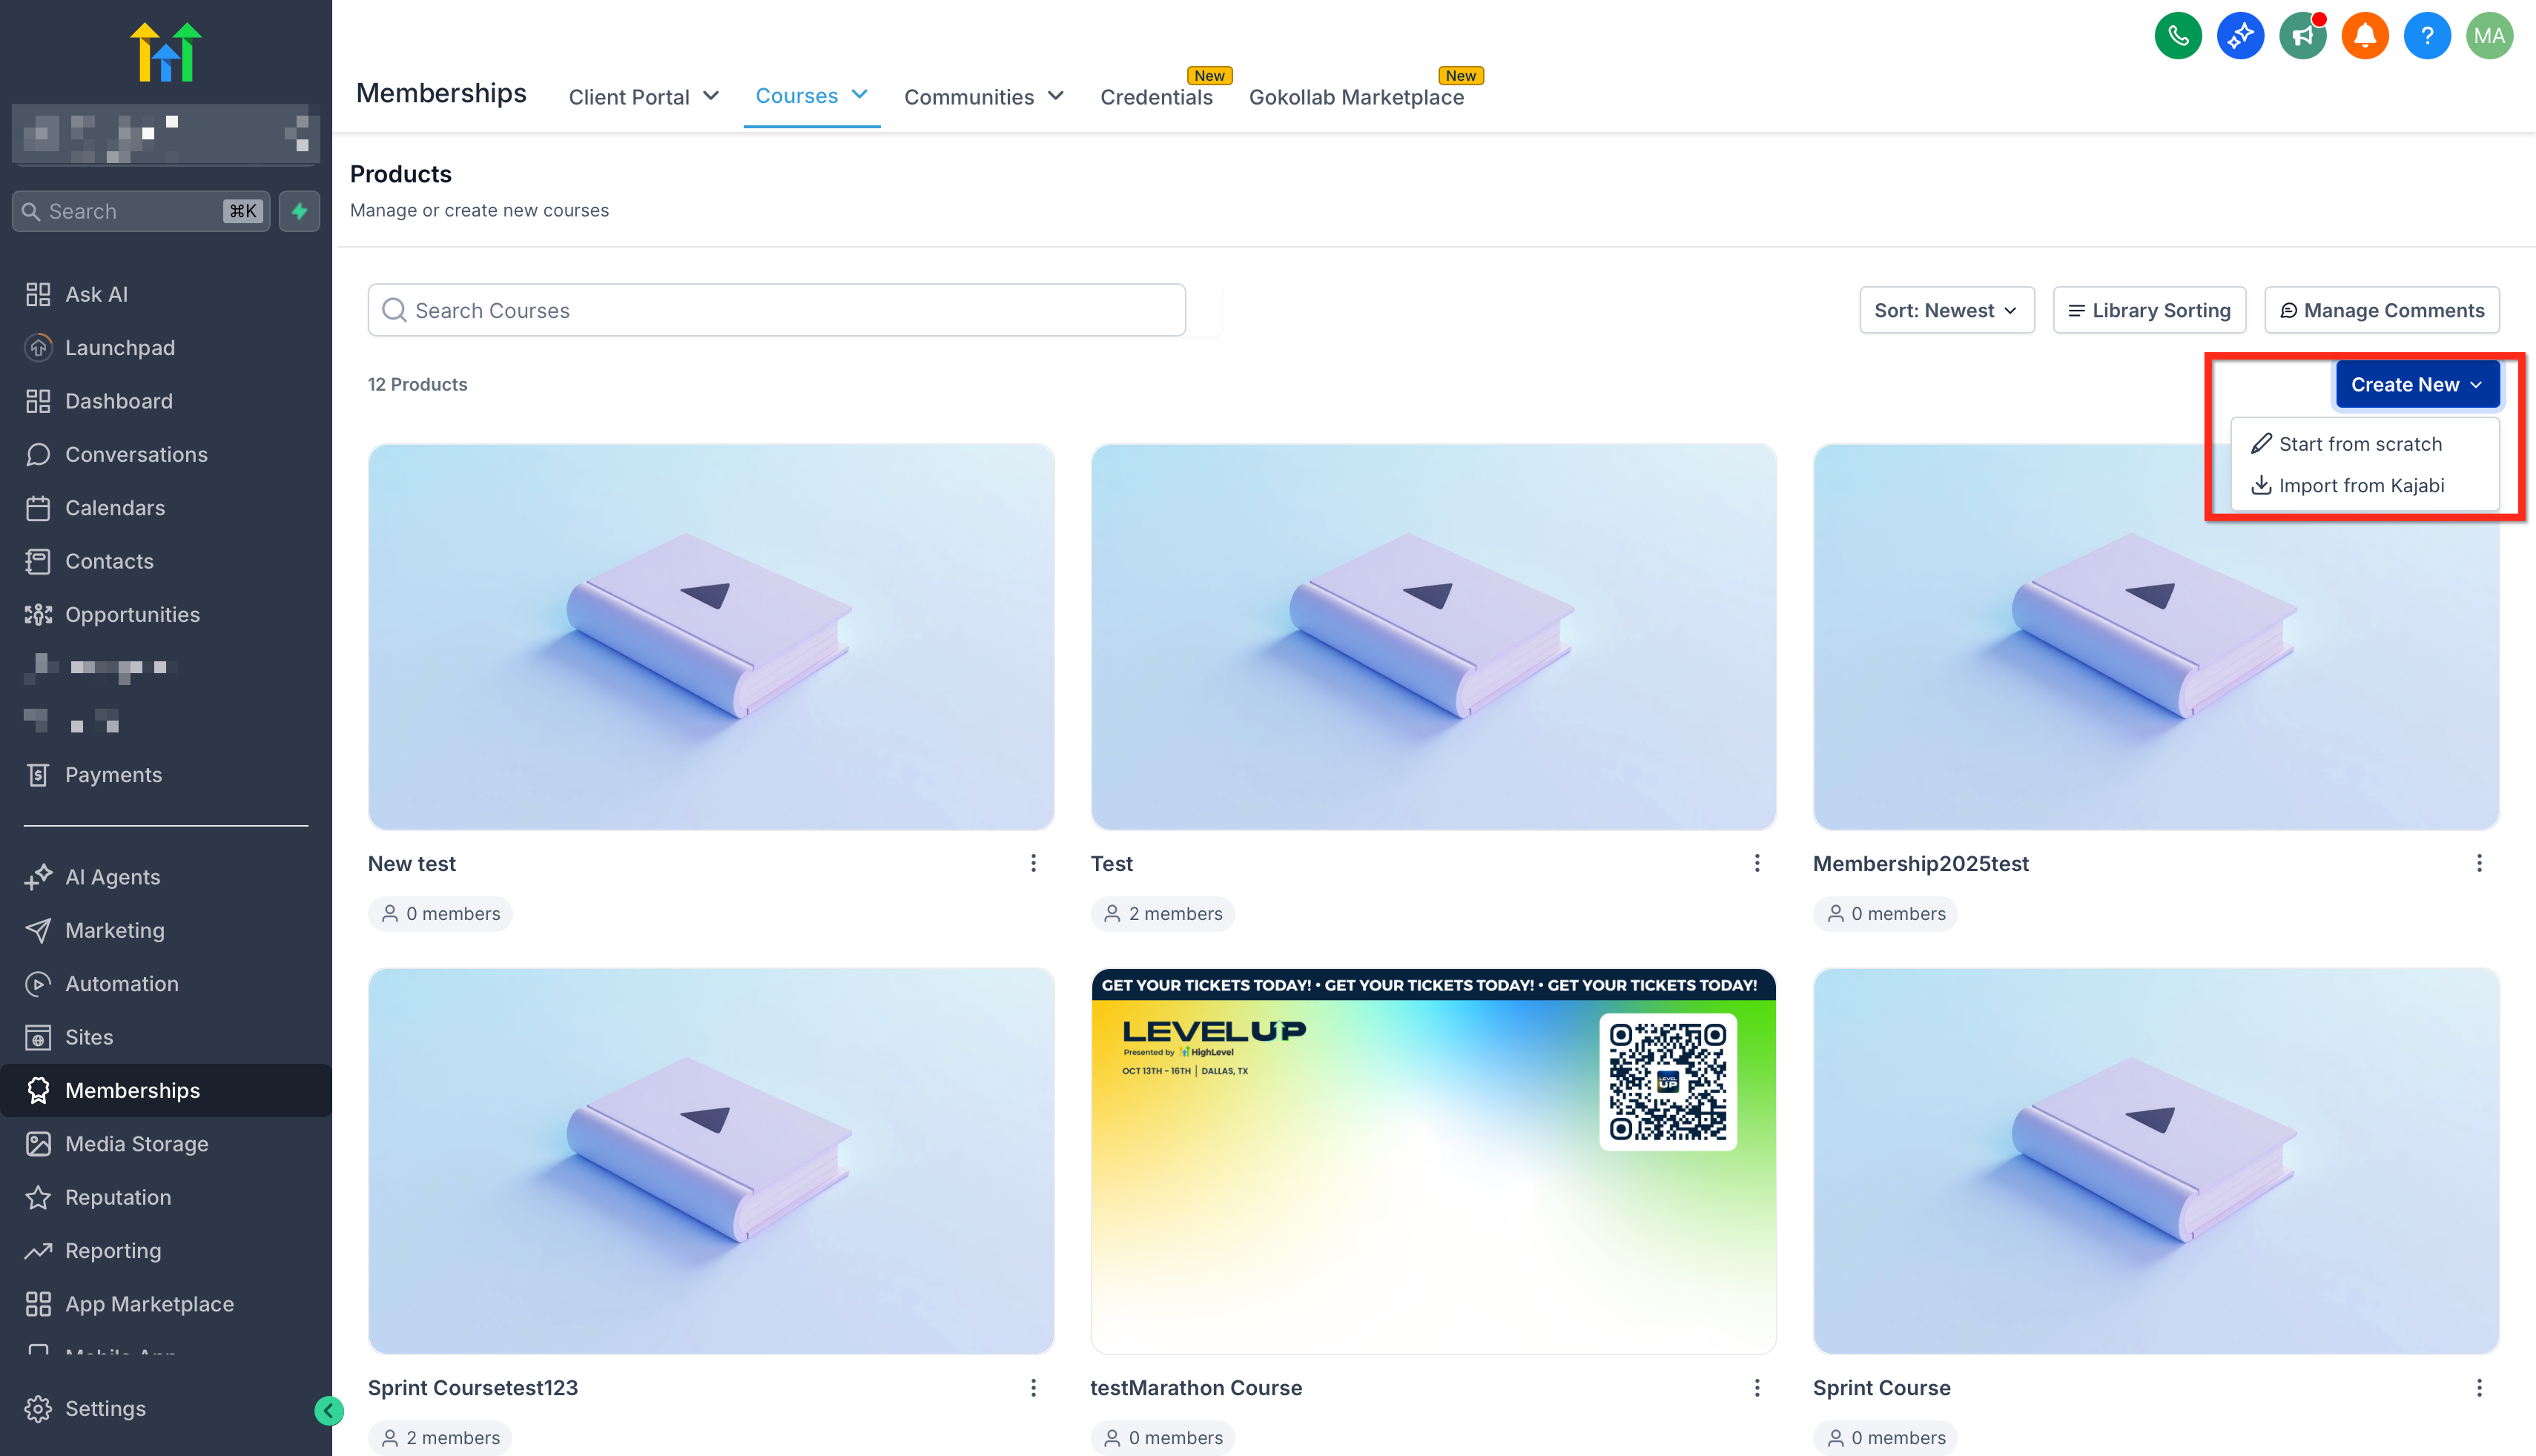Click the green lightning quick actions icon

coord(299,211)
